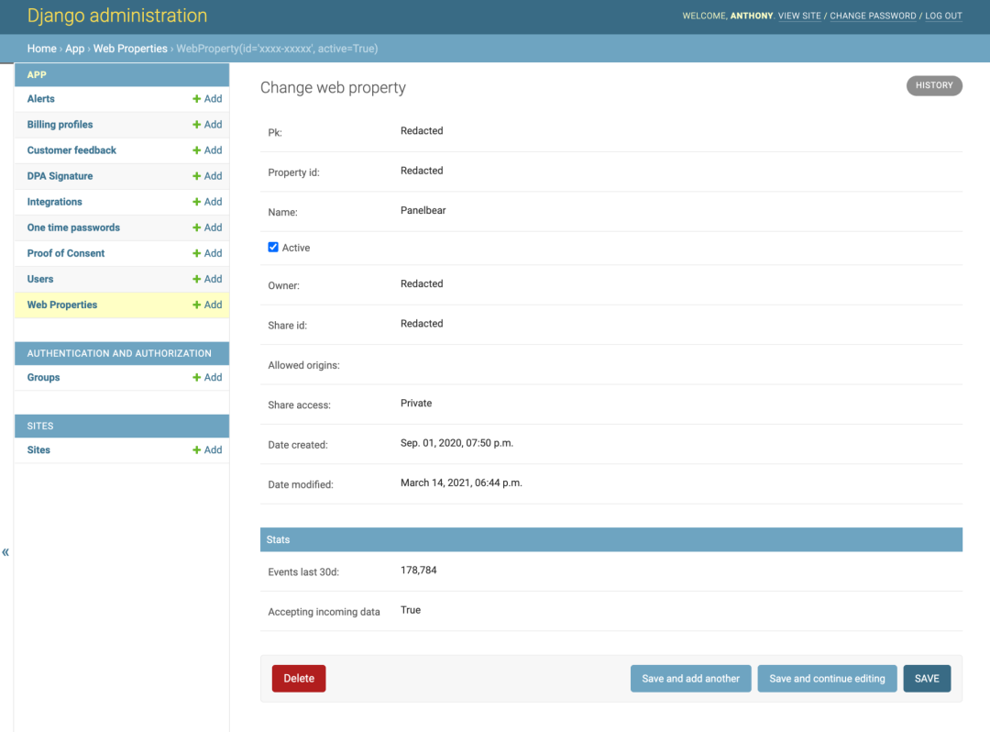Open DPA Signature list
990x732 pixels.
point(60,176)
